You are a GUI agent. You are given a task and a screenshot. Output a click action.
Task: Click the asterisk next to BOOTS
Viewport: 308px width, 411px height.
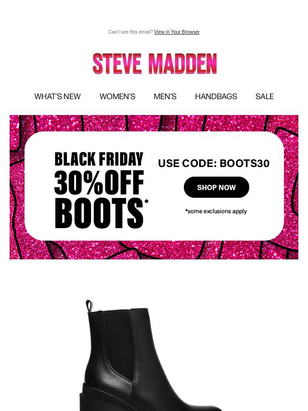[146, 202]
